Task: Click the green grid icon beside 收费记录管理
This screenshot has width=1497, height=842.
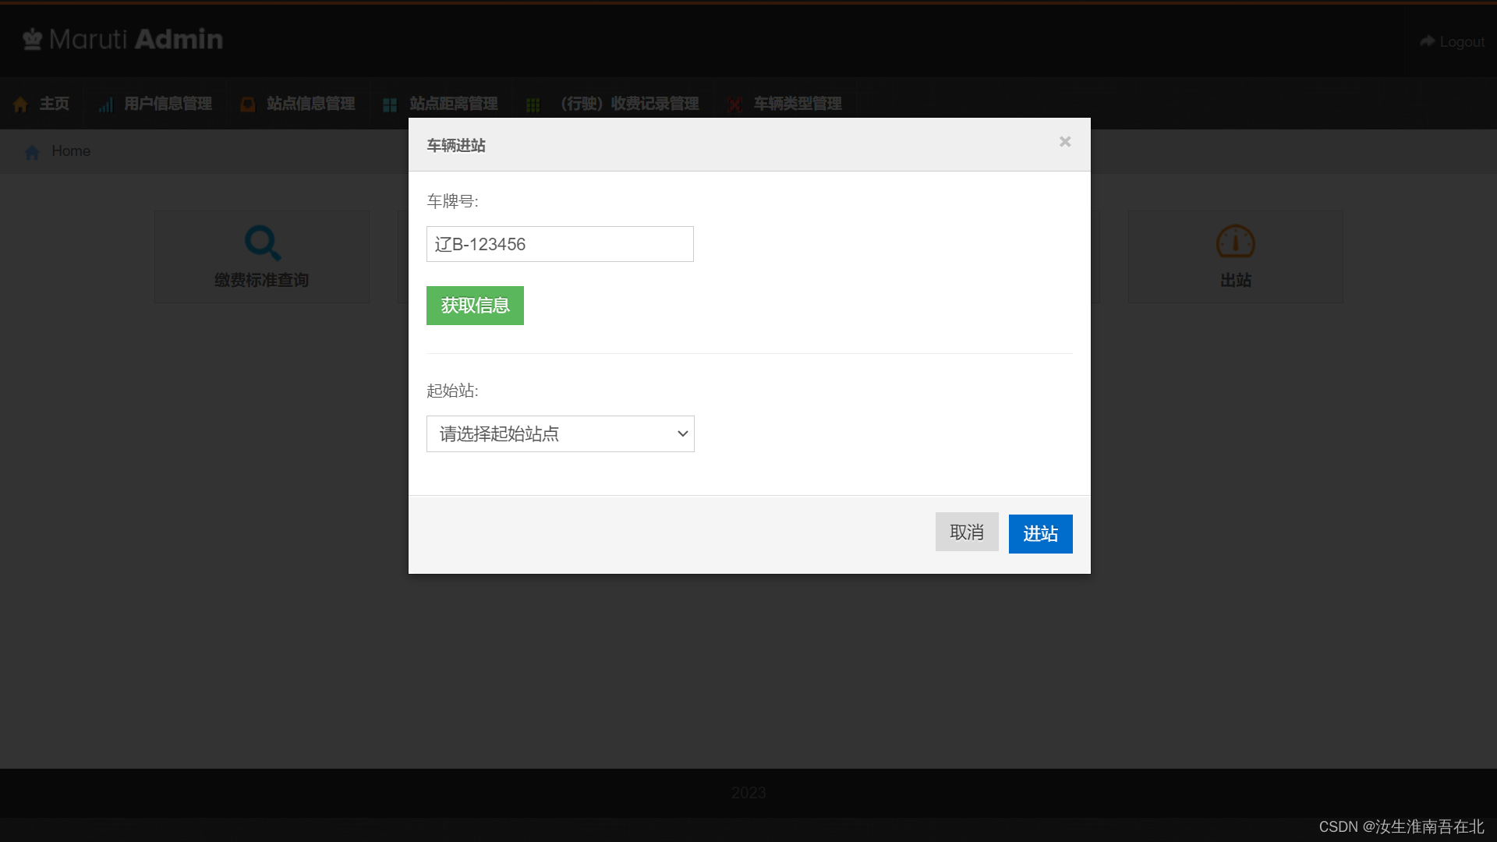Action: coord(533,104)
